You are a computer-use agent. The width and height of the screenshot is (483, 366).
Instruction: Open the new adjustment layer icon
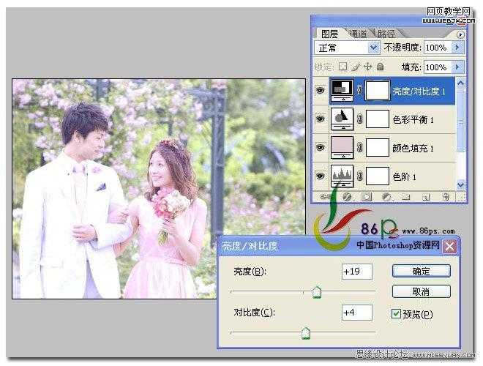pyautogui.click(x=386, y=197)
